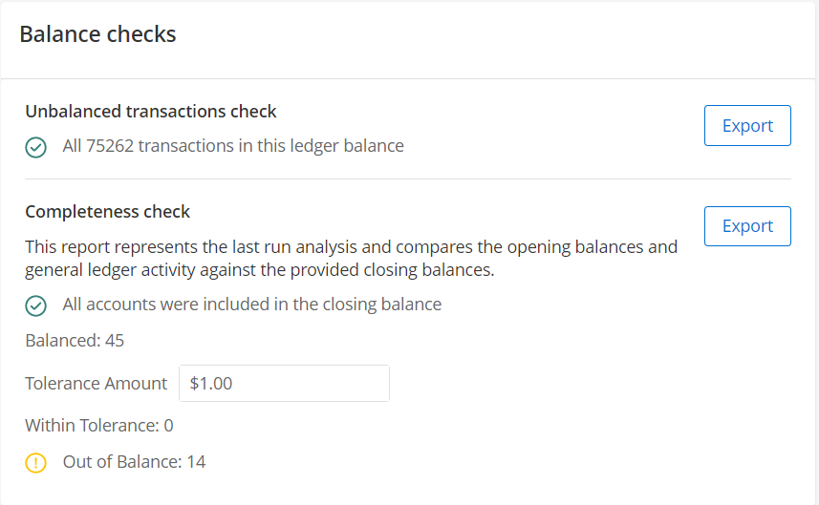Screen dimensions: 819x505
Task: Click the yellow warning icon next to Out of Balance
Action: [x=36, y=463]
